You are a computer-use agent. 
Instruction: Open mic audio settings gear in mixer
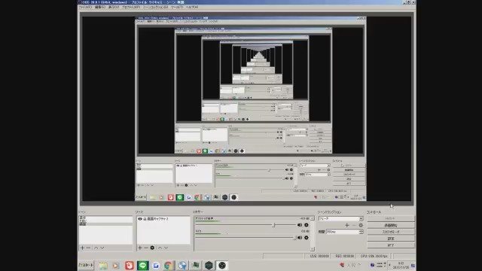[307, 238]
